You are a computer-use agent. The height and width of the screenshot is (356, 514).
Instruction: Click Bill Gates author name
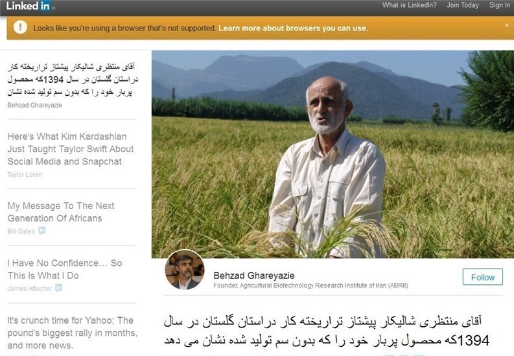(x=21, y=231)
